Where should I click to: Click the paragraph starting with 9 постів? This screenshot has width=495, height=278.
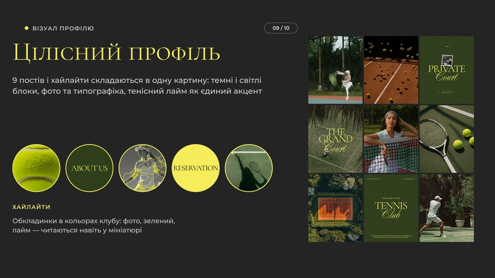tap(137, 86)
